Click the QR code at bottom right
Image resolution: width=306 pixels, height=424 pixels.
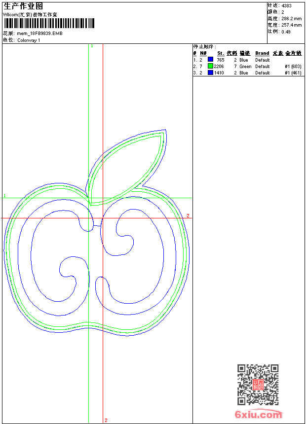point(258,385)
